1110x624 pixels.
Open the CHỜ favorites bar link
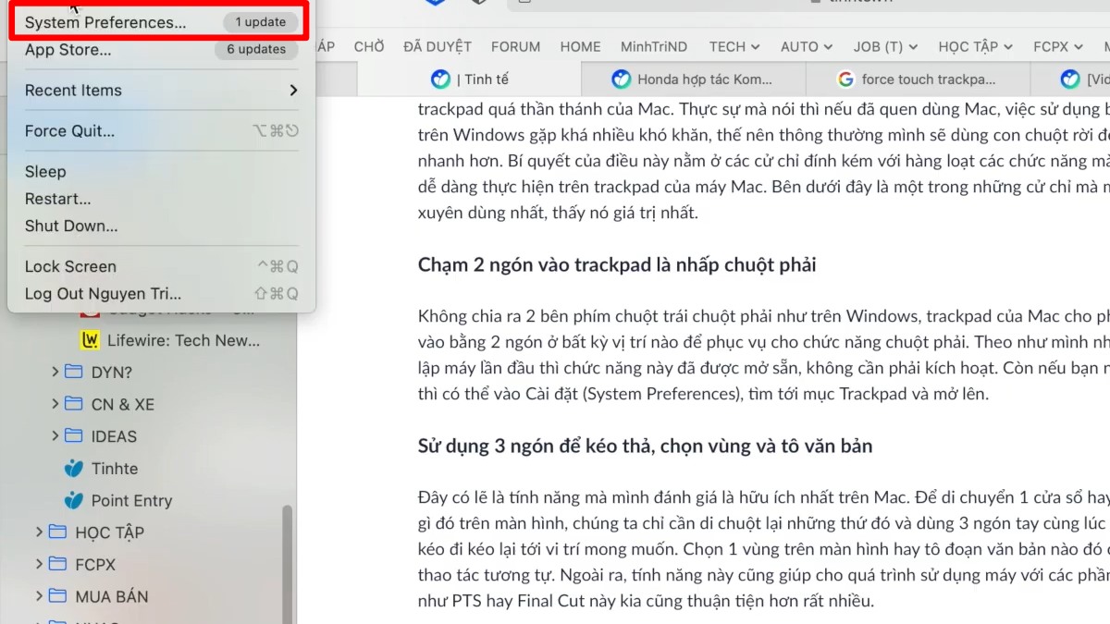[369, 46]
